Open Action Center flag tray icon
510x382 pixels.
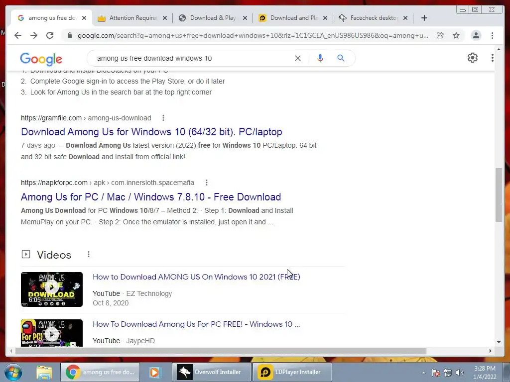(x=436, y=373)
